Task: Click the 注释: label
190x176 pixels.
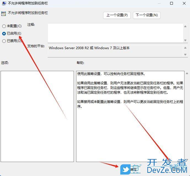Action: [31, 25]
